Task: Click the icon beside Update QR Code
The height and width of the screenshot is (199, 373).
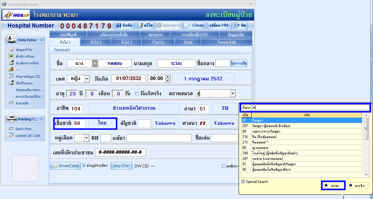Action: (11, 136)
